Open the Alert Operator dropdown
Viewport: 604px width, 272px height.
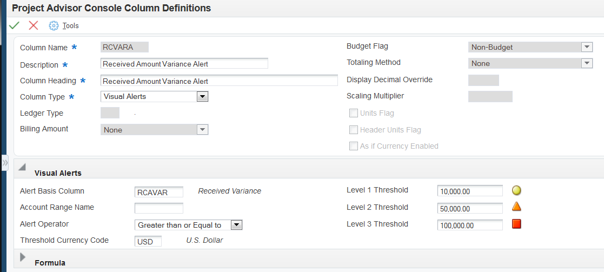tap(237, 225)
